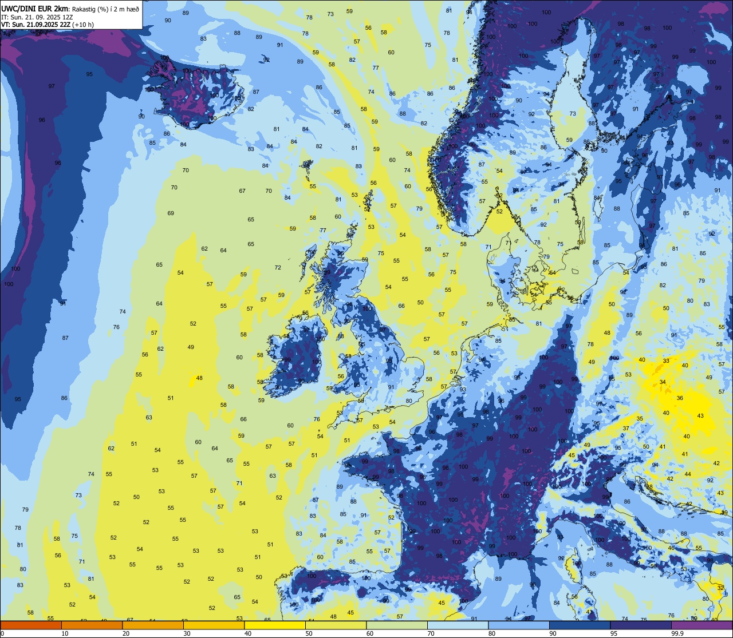Click the 0–10 dark orange legend swatch
This screenshot has height=638, width=733.
31,625
